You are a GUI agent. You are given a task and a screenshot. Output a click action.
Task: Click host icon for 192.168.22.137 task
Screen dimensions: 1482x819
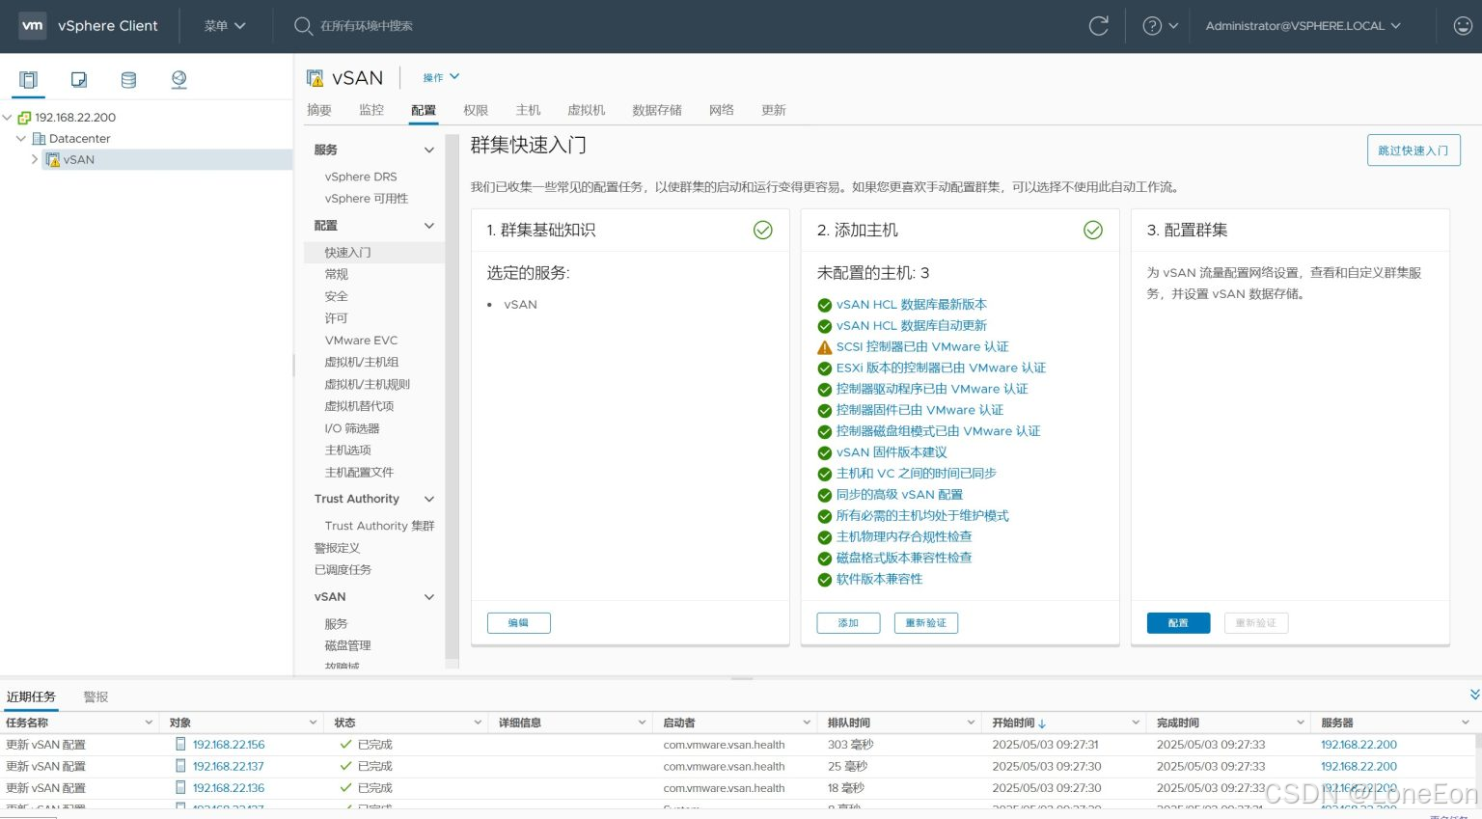(x=180, y=766)
